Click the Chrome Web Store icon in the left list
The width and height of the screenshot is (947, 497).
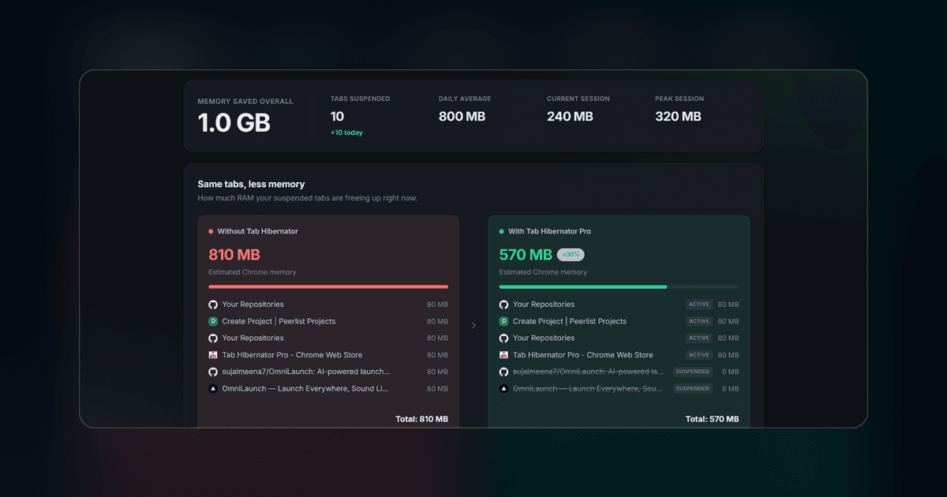click(213, 355)
